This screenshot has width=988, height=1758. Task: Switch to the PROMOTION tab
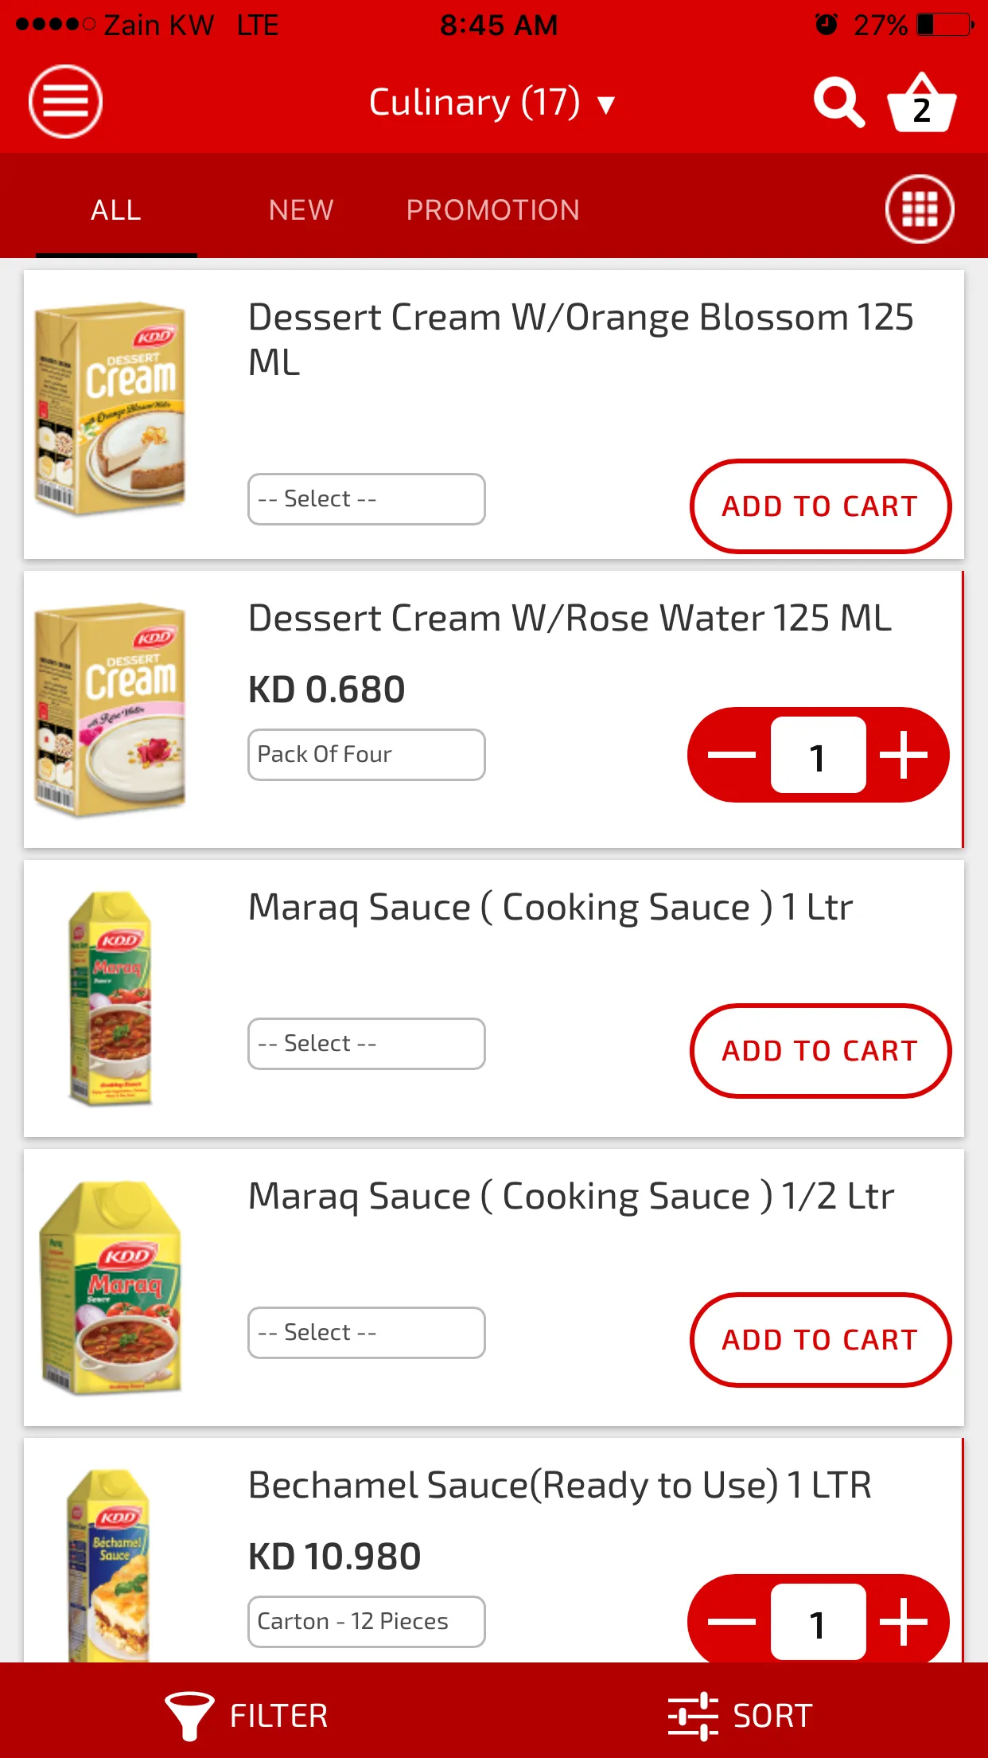click(493, 210)
